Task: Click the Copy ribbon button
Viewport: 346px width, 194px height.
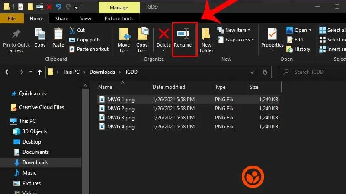Action: coord(40,38)
